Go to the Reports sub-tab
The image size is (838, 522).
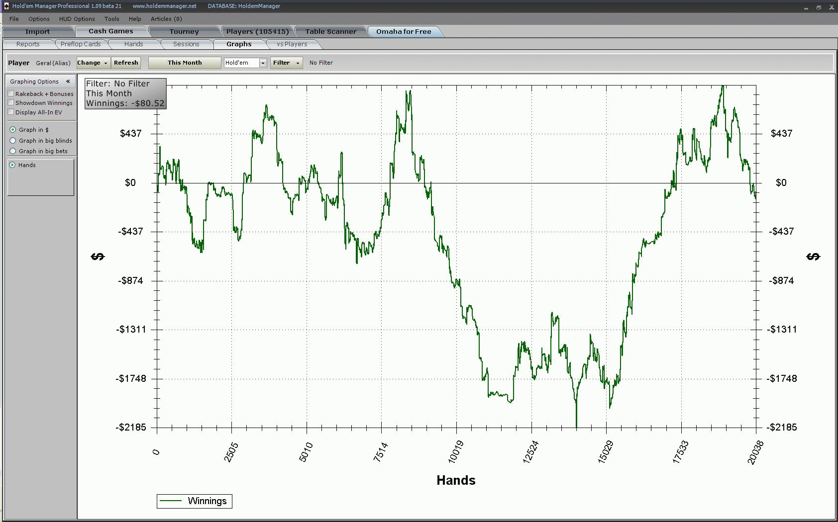click(x=28, y=44)
